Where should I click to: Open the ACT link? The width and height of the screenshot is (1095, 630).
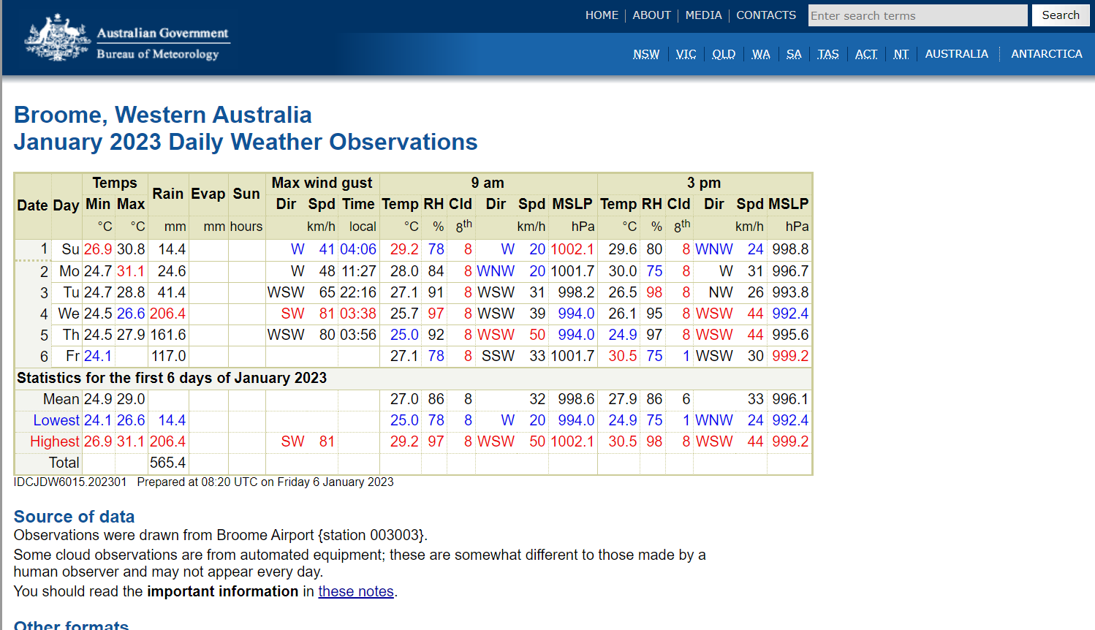865,54
